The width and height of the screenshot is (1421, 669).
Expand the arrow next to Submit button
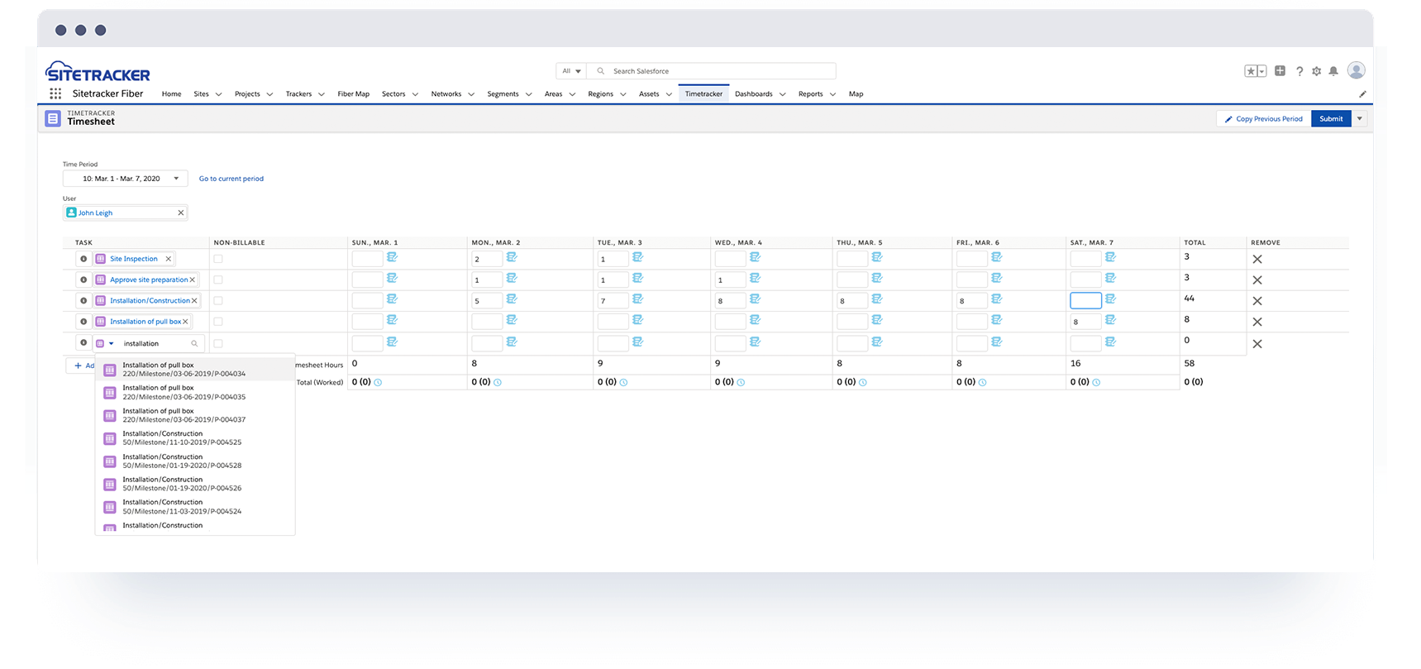(1359, 119)
